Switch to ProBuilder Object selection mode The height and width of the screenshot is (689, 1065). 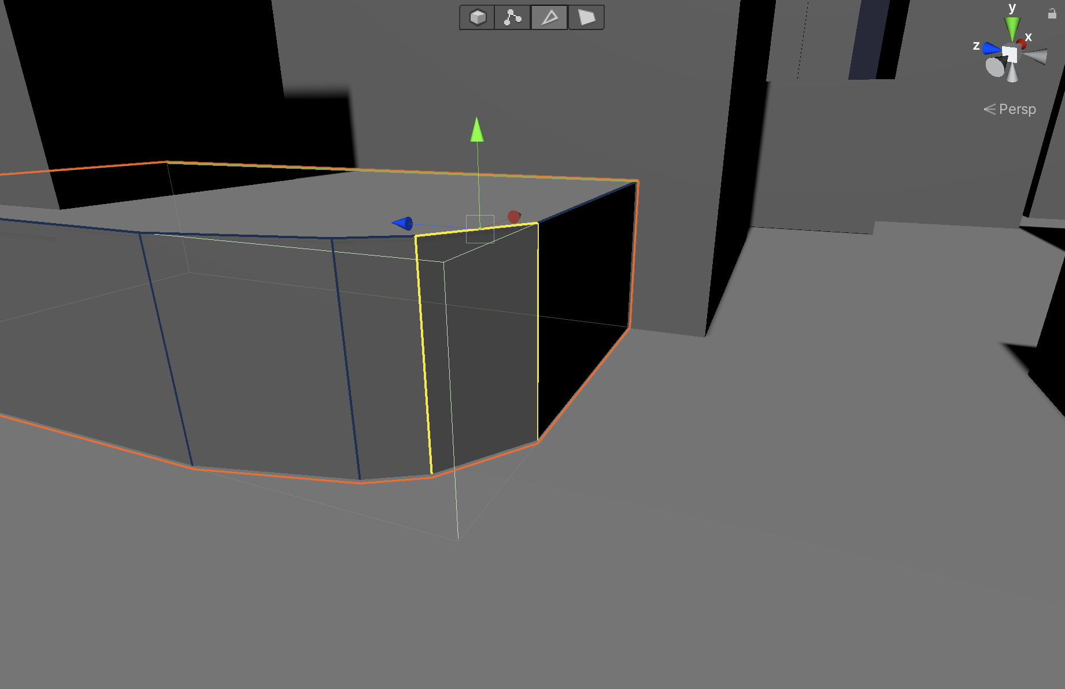pos(478,17)
